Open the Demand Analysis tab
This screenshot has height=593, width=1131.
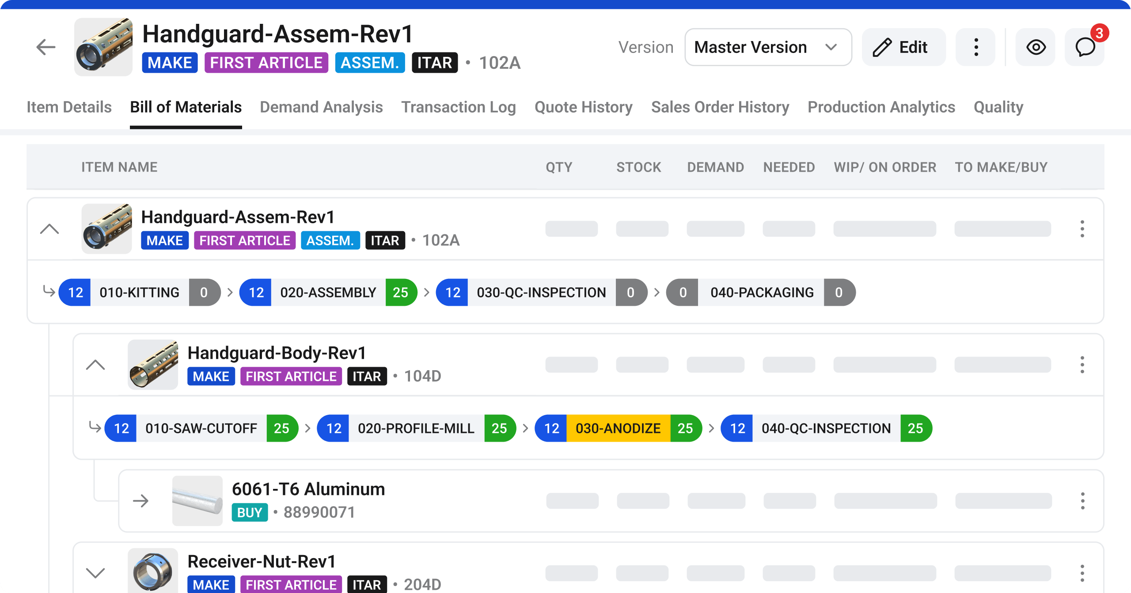[x=321, y=107]
